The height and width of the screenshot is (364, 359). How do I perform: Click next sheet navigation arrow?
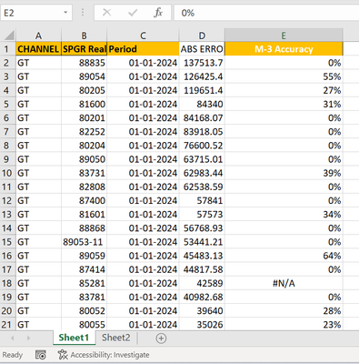[28, 338]
